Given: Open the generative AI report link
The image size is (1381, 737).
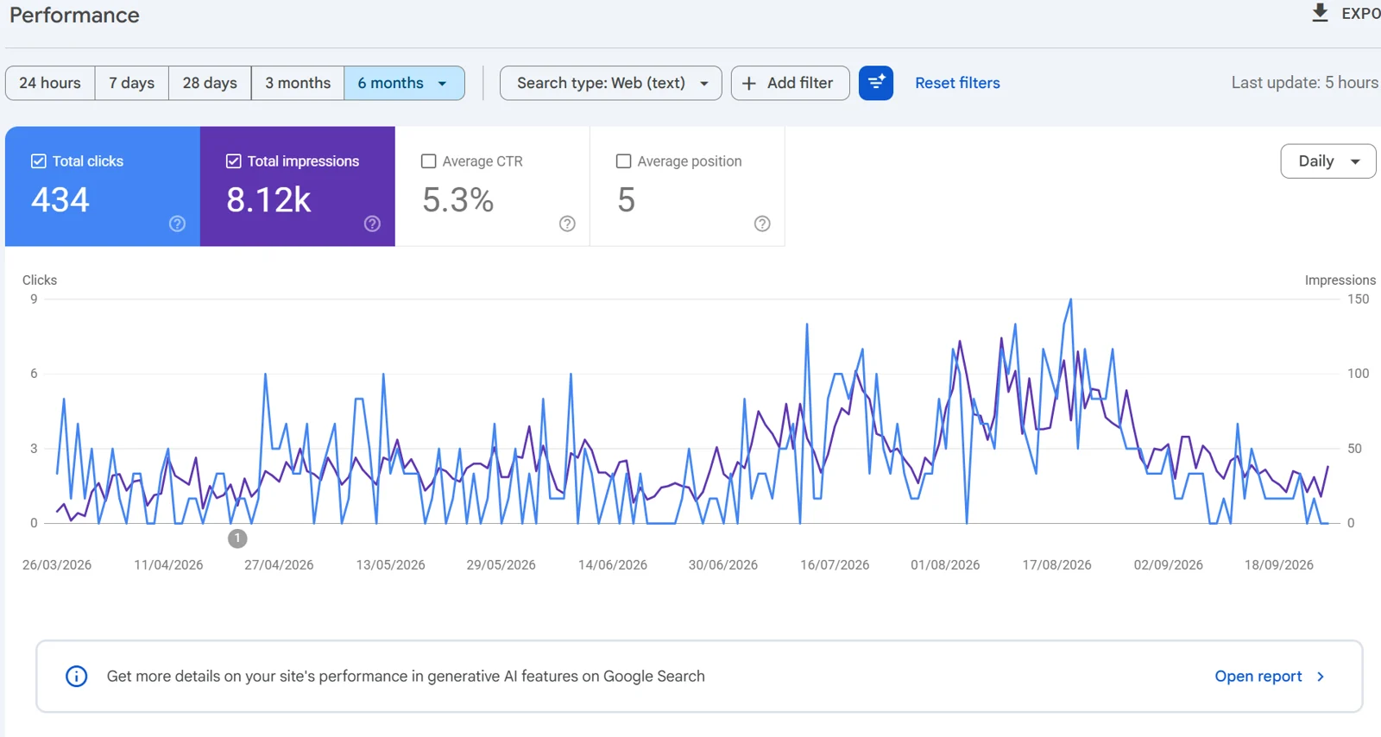Looking at the screenshot, I should pyautogui.click(x=1258, y=677).
